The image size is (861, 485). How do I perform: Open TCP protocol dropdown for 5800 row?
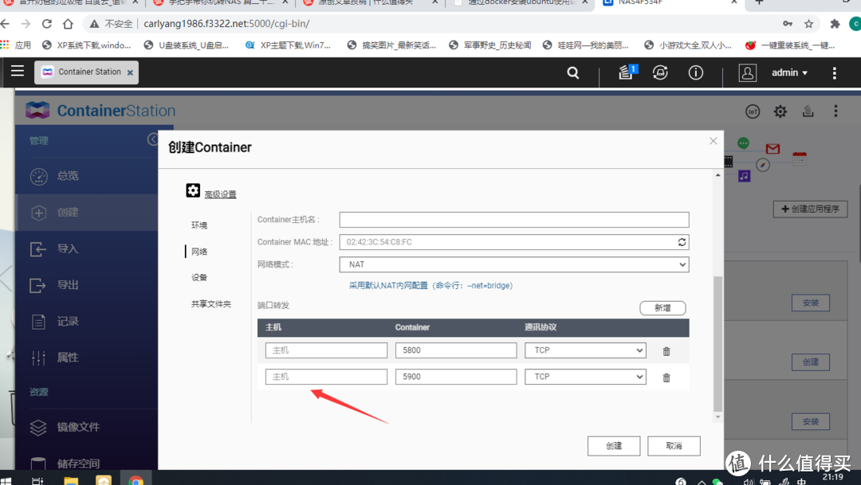(585, 350)
